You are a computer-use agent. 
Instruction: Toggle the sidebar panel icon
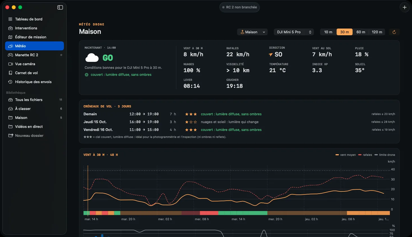point(60,7)
